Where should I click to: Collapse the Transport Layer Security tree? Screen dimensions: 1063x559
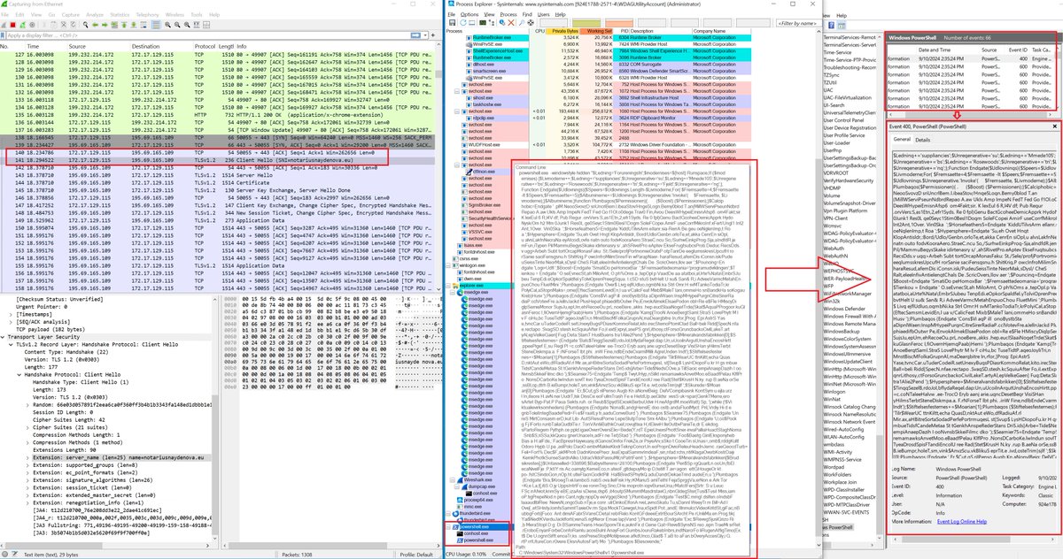4,337
